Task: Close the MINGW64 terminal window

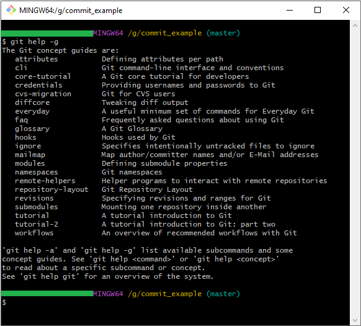Action: click(x=346, y=10)
